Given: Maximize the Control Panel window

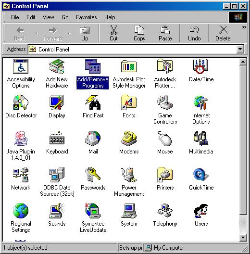Looking at the screenshot, I should pos(234,6).
